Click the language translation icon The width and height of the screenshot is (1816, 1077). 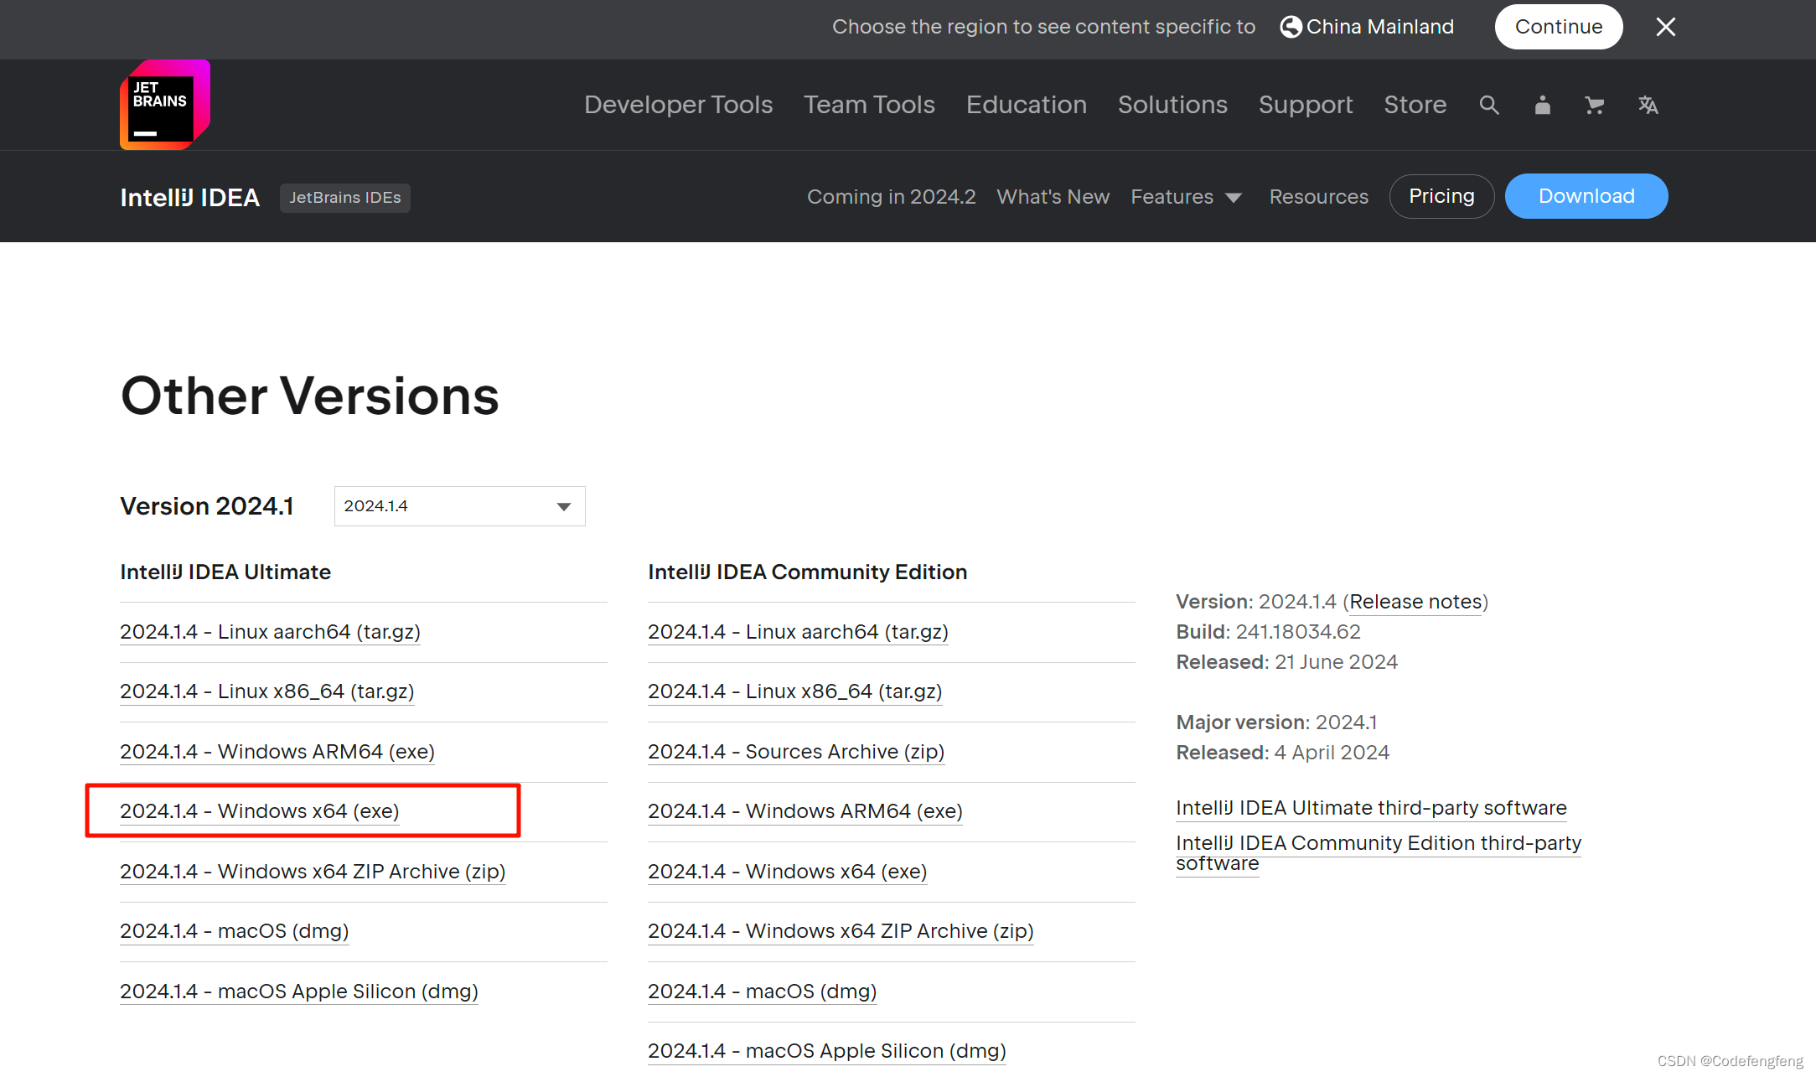[x=1648, y=105]
